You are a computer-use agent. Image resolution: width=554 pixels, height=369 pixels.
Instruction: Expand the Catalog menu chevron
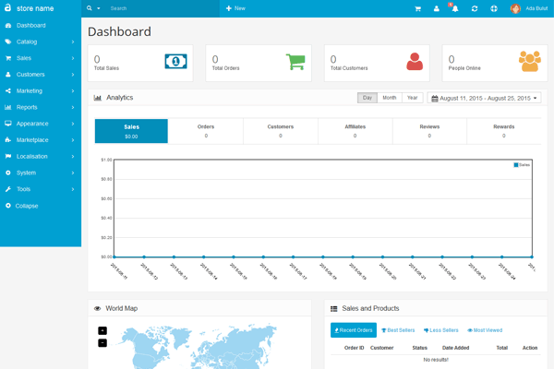pos(73,42)
